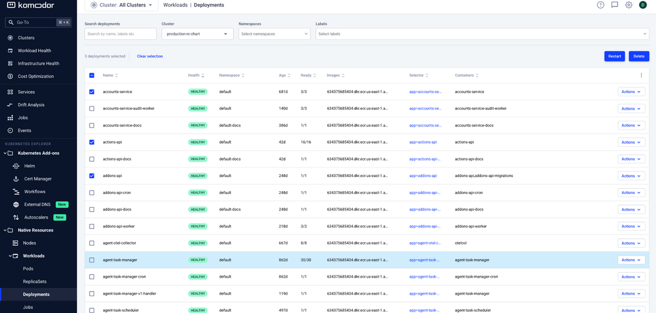Click the Restart button
Viewport: 656px width, 313px height.
pyautogui.click(x=614, y=56)
